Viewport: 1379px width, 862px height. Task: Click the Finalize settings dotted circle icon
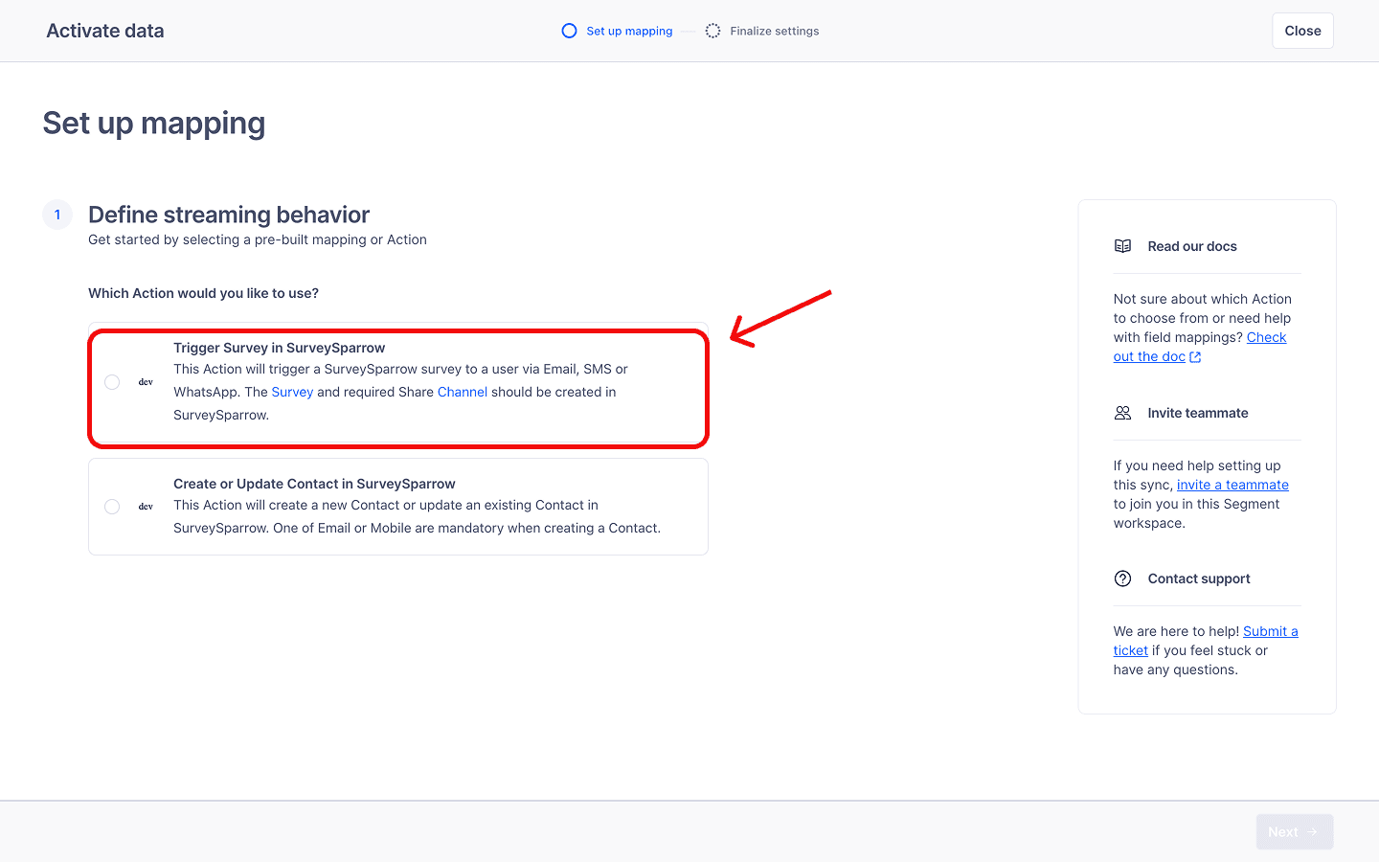tap(712, 31)
